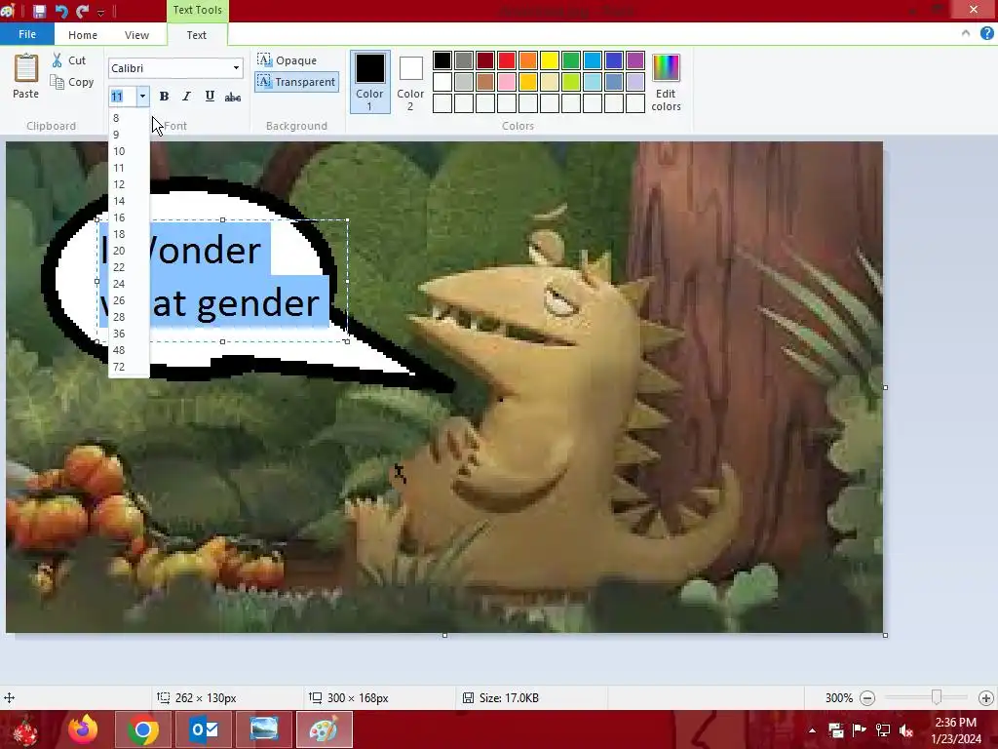This screenshot has height=749, width=998.
Task: Select the Text ribbon tab
Action: pos(196,35)
